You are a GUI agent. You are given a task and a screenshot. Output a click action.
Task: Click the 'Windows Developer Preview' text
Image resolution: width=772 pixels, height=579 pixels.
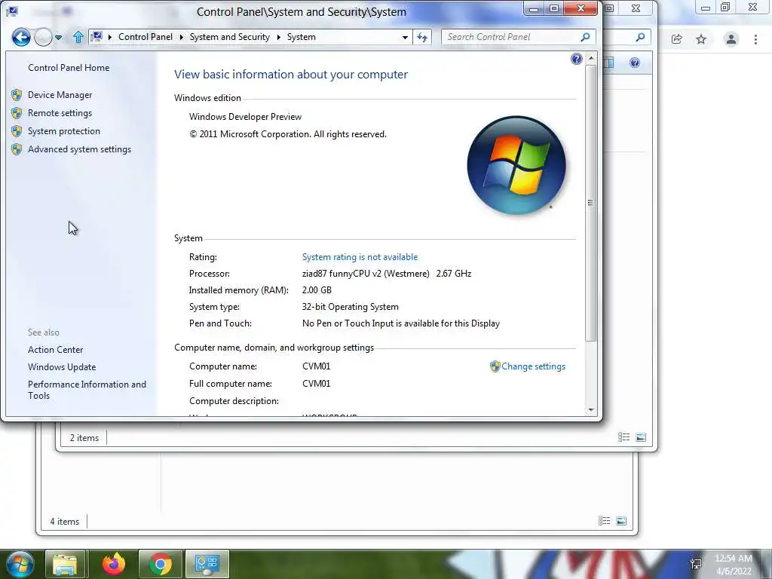(245, 117)
